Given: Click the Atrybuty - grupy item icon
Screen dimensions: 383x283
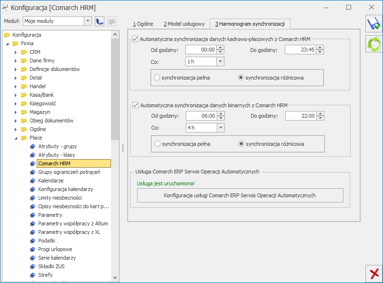Looking at the screenshot, I should [32, 146].
